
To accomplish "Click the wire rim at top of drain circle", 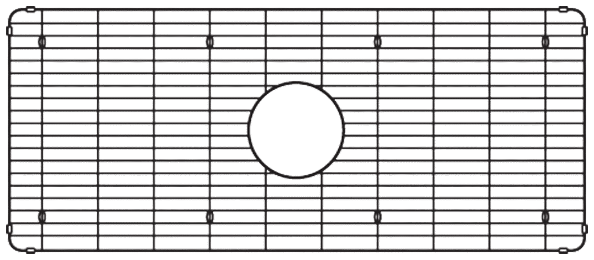I will 296,82.
